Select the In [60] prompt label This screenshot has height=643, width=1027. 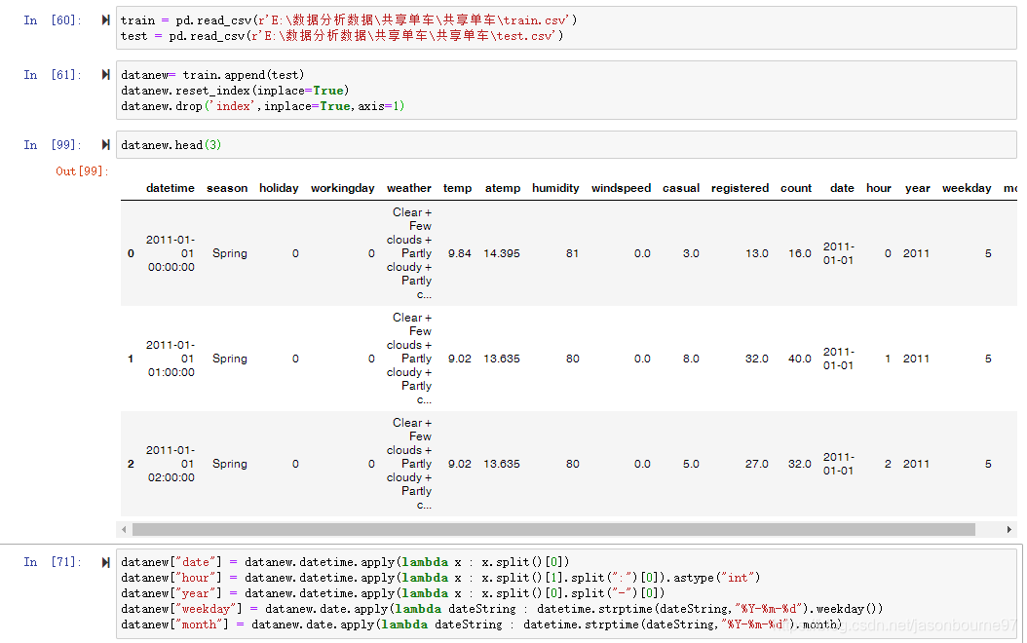[53, 20]
